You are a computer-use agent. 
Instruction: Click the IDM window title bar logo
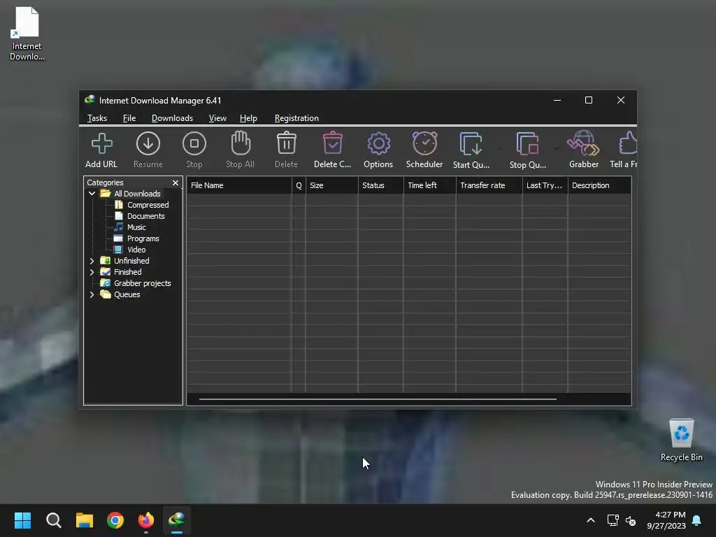tap(90, 99)
